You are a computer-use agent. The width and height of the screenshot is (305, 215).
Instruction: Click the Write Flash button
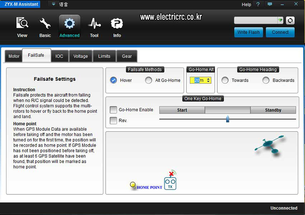click(x=249, y=32)
